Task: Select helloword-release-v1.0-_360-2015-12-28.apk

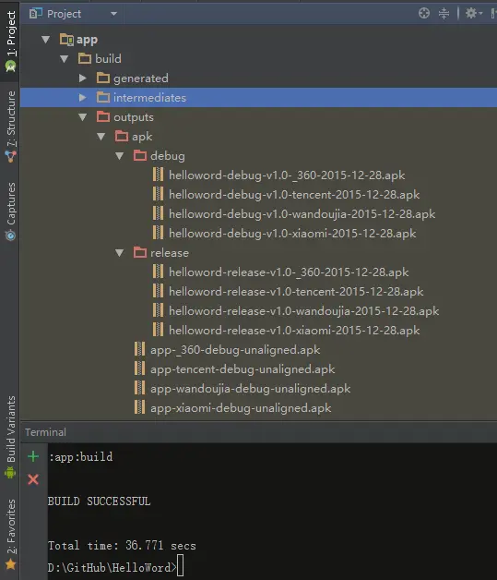Action: click(289, 272)
